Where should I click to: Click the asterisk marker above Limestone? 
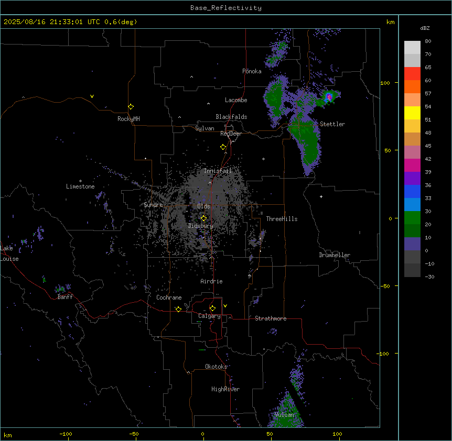point(80,181)
